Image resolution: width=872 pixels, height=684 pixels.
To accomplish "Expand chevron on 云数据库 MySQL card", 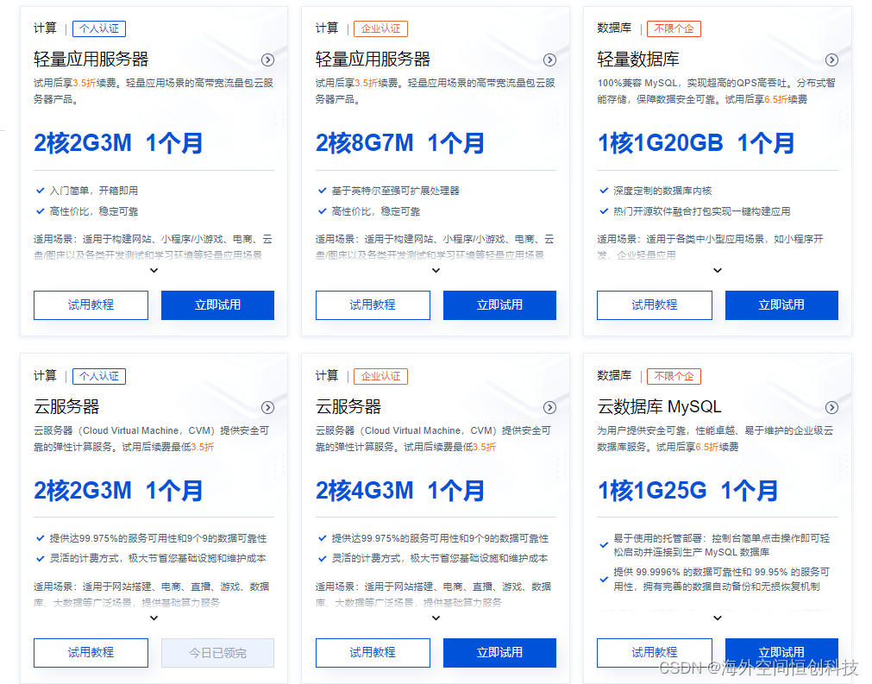I will (718, 618).
